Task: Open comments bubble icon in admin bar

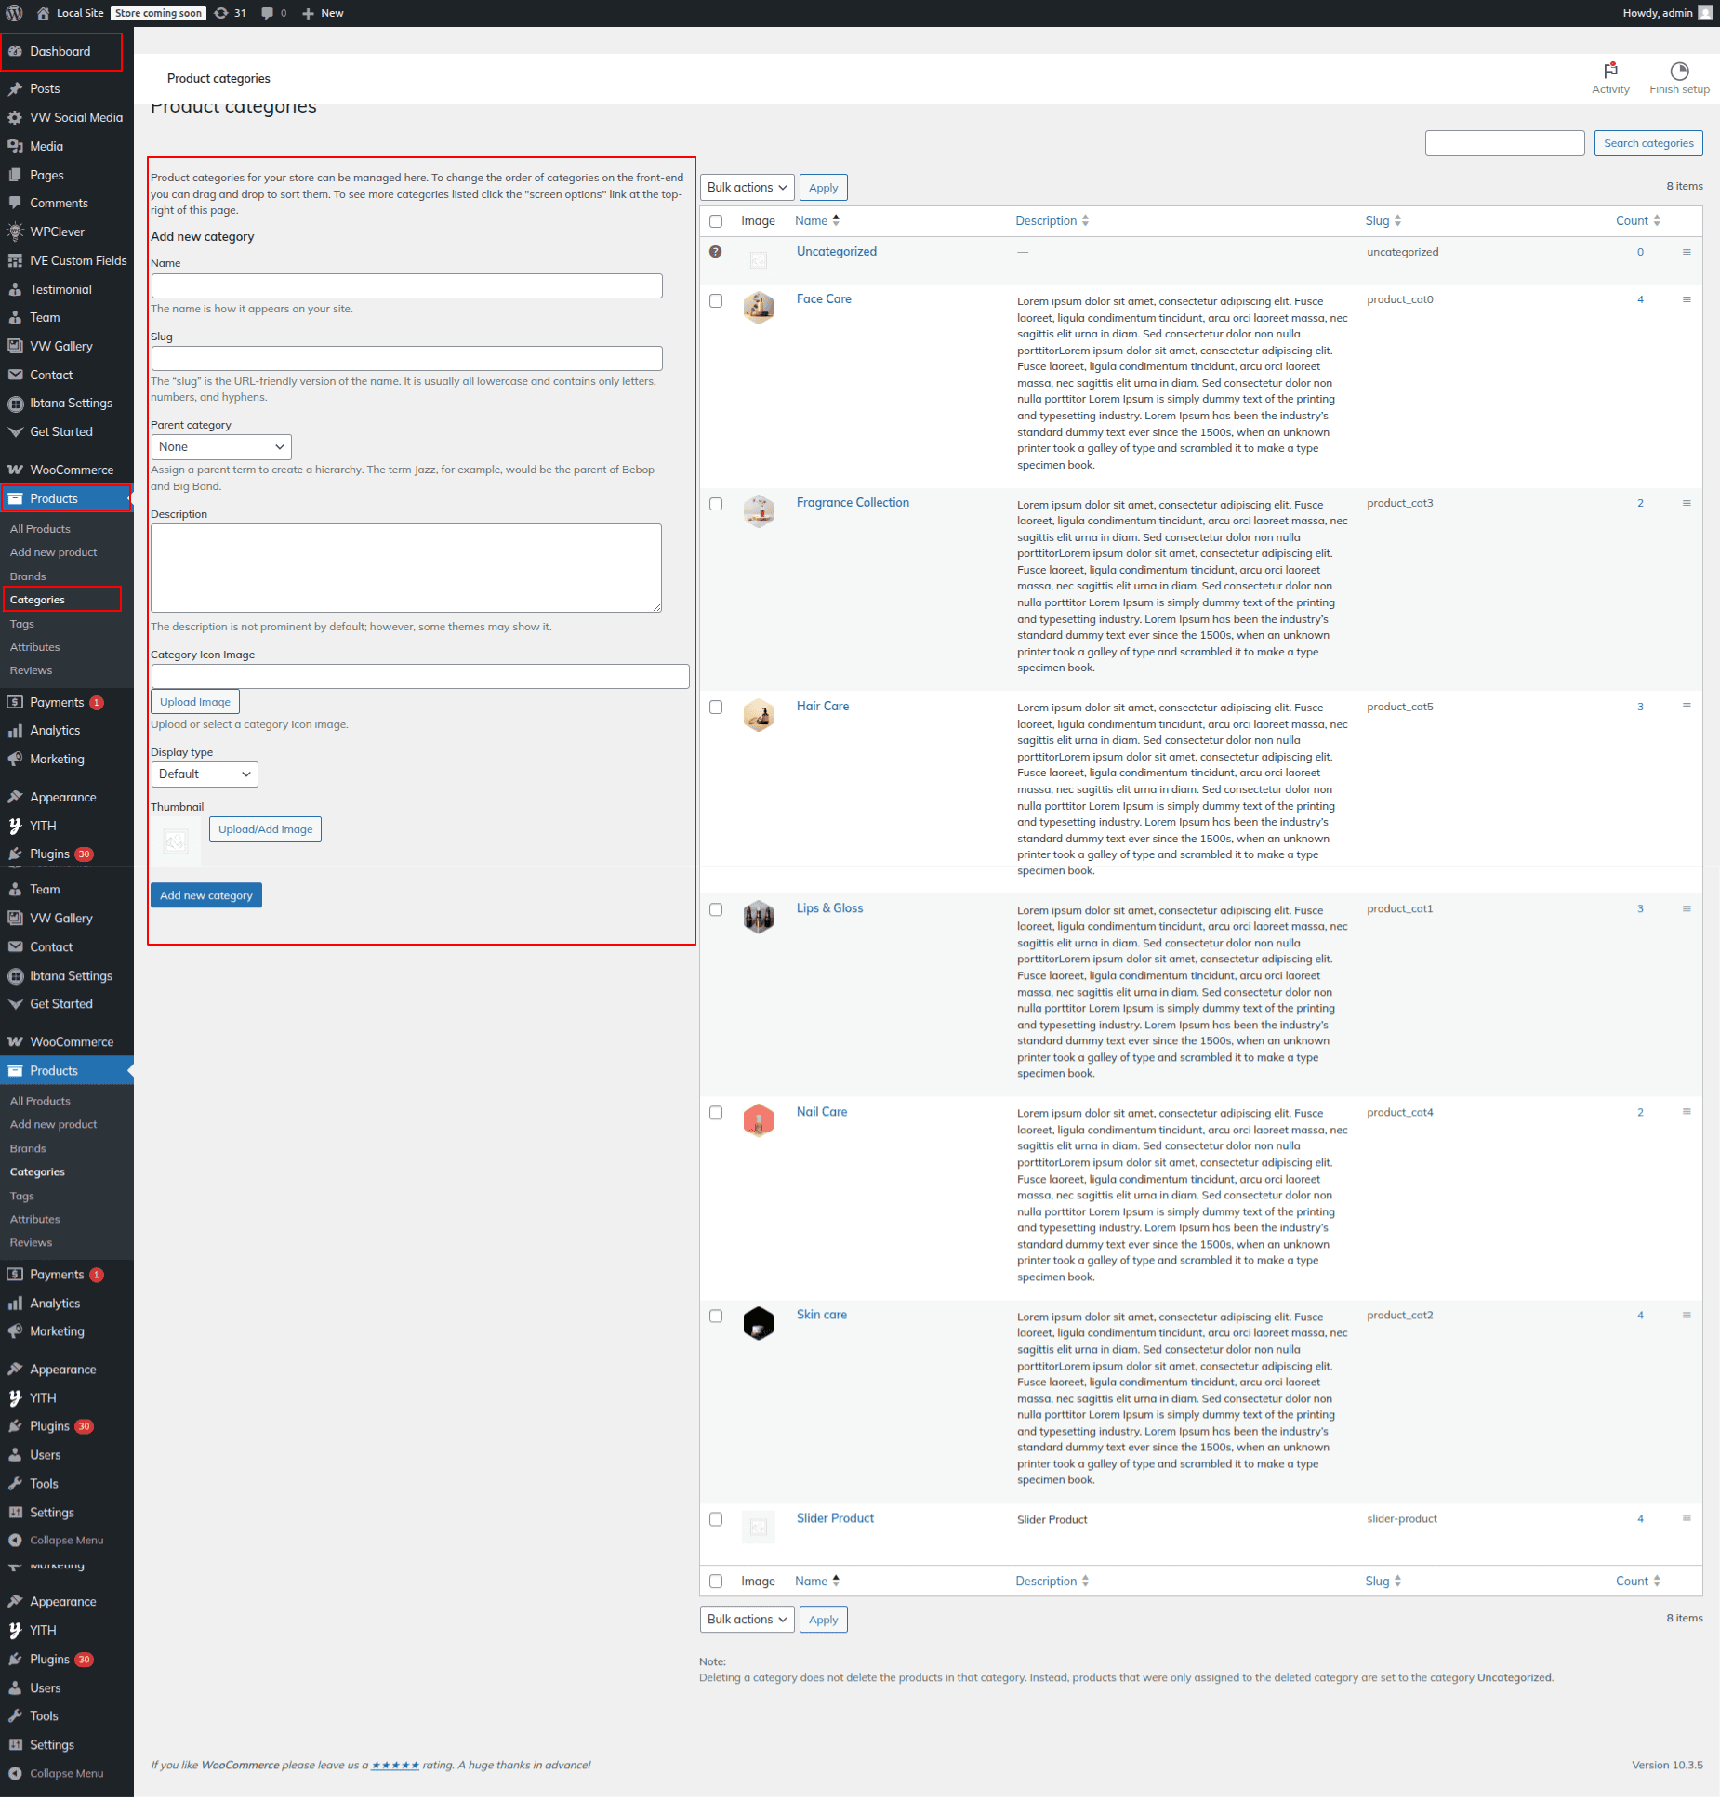Action: click(268, 13)
